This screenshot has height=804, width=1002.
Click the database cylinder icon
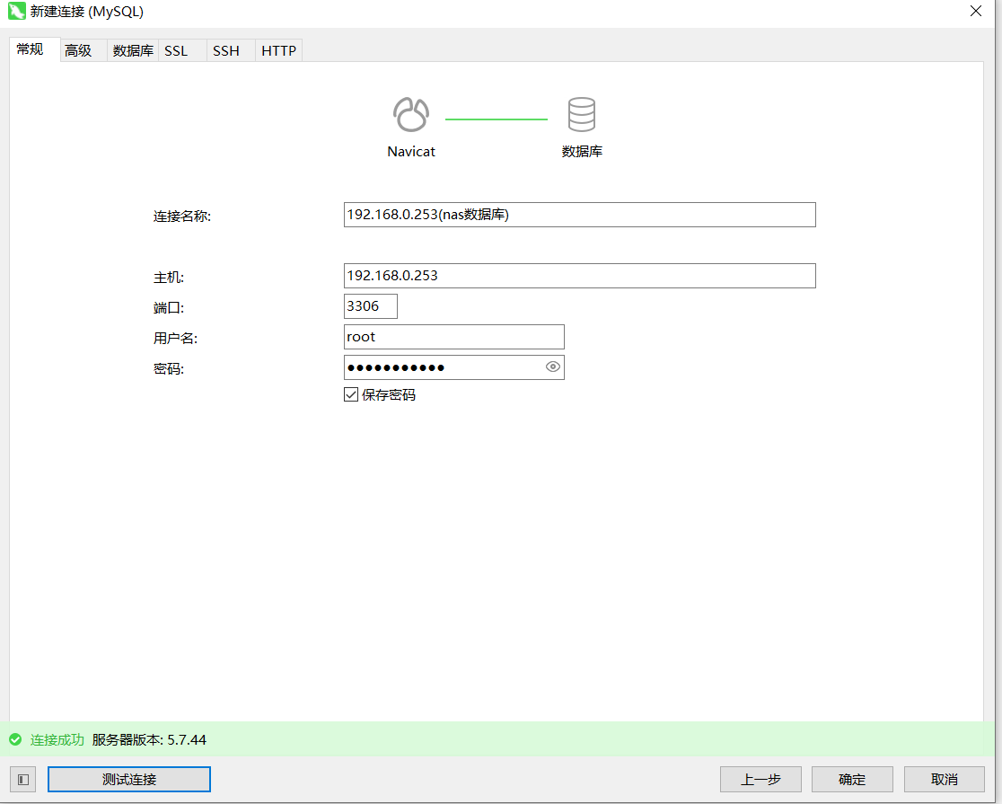[582, 114]
